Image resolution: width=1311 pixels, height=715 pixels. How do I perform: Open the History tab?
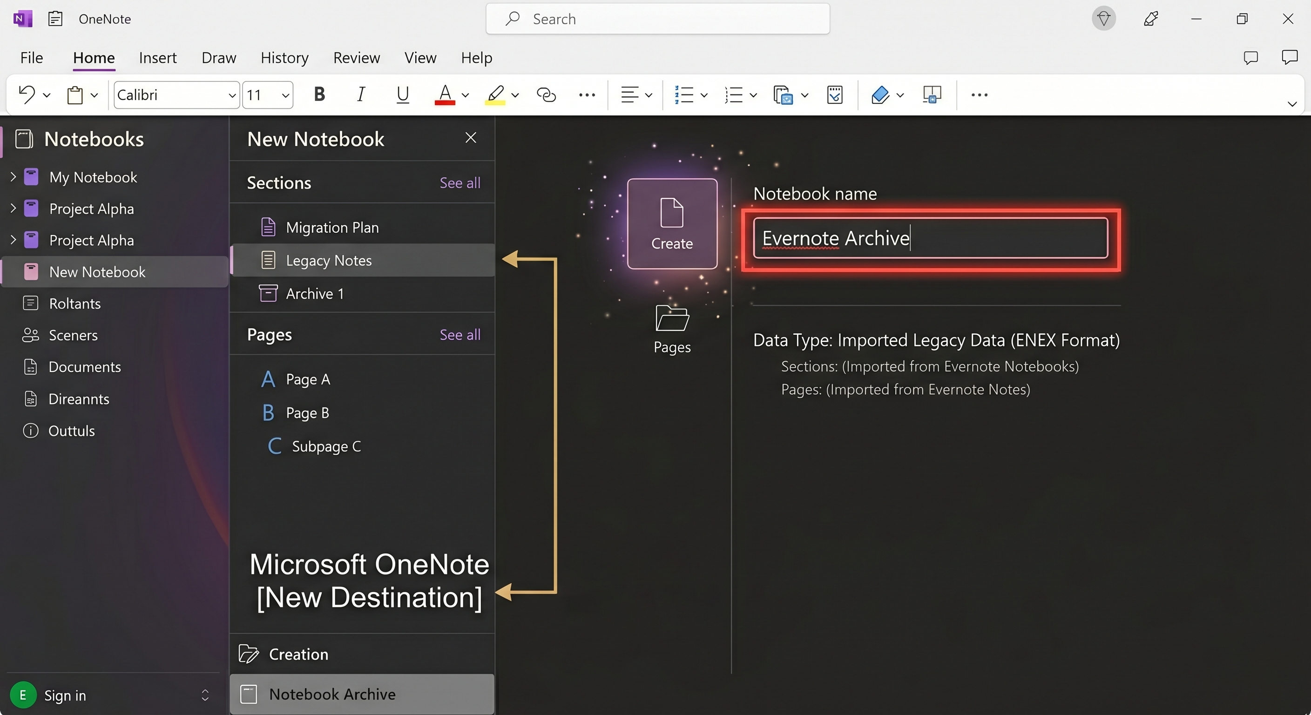click(x=284, y=58)
